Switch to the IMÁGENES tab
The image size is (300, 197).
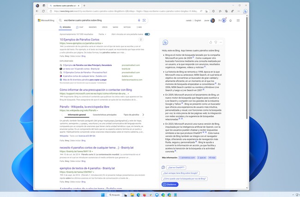[93, 27]
